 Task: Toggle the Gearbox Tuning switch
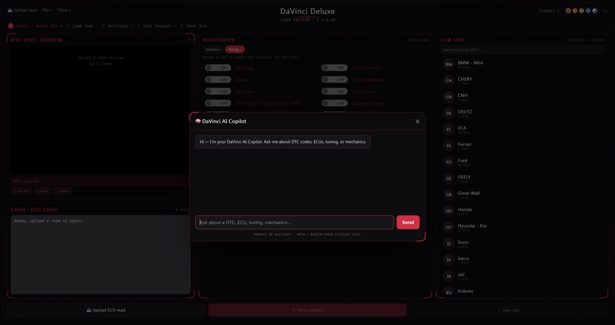[334, 103]
